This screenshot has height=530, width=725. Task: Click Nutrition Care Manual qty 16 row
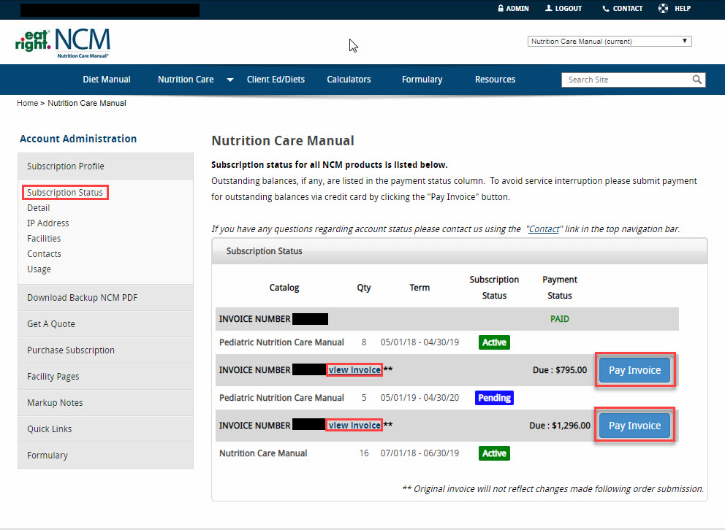click(447, 453)
